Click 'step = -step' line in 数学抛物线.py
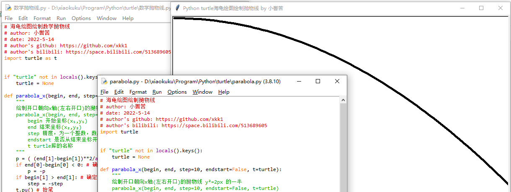Image resolution: width=511 pixels, height=192 pixels. click(45, 184)
